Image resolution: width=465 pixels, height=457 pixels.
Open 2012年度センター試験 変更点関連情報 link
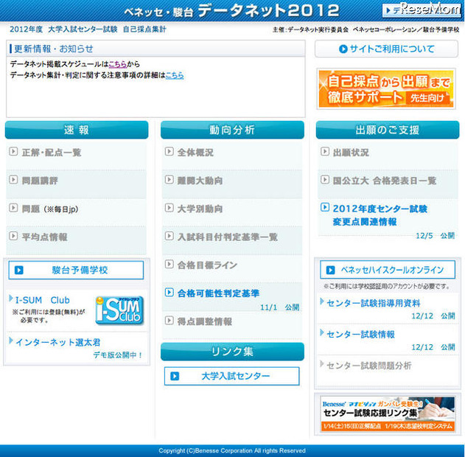click(380, 215)
